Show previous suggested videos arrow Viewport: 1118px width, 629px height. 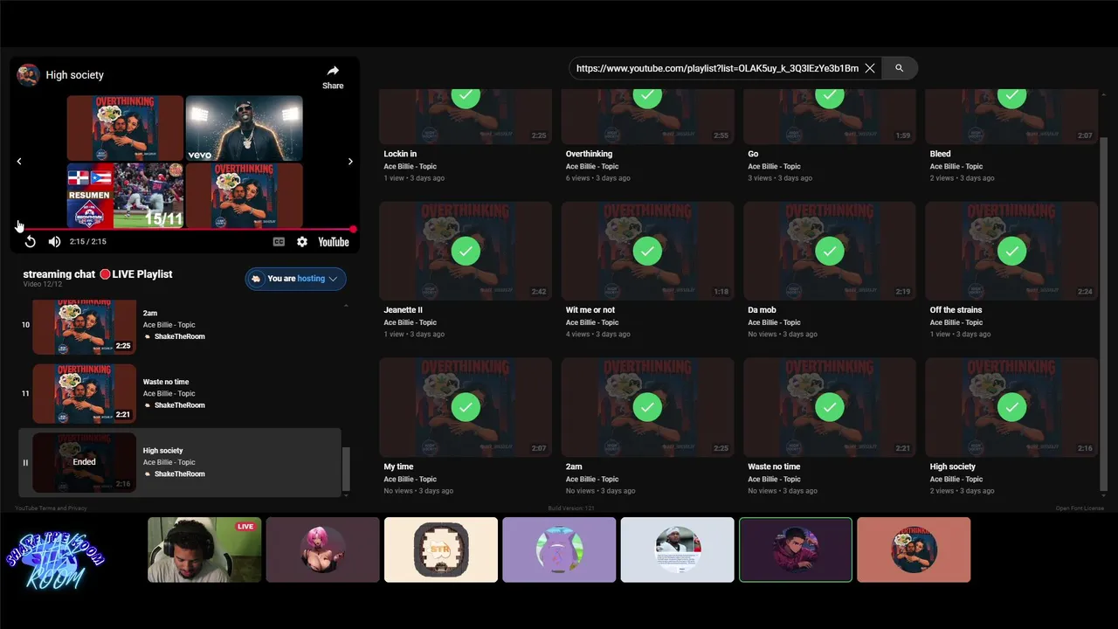click(19, 162)
